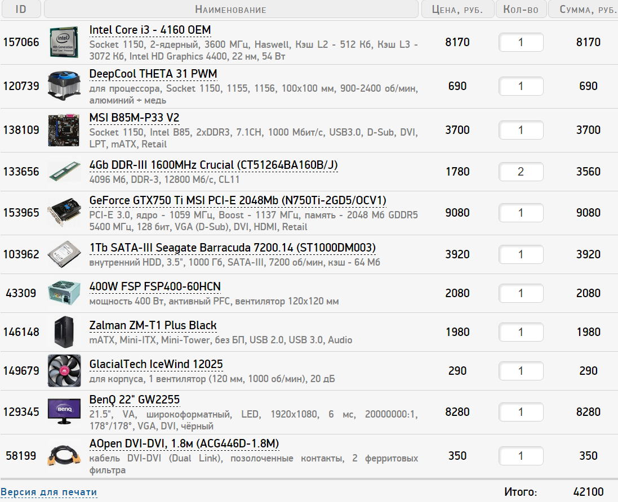Image resolution: width=618 pixels, height=502 pixels.
Task: Select product ID 120739
Action: [21, 86]
